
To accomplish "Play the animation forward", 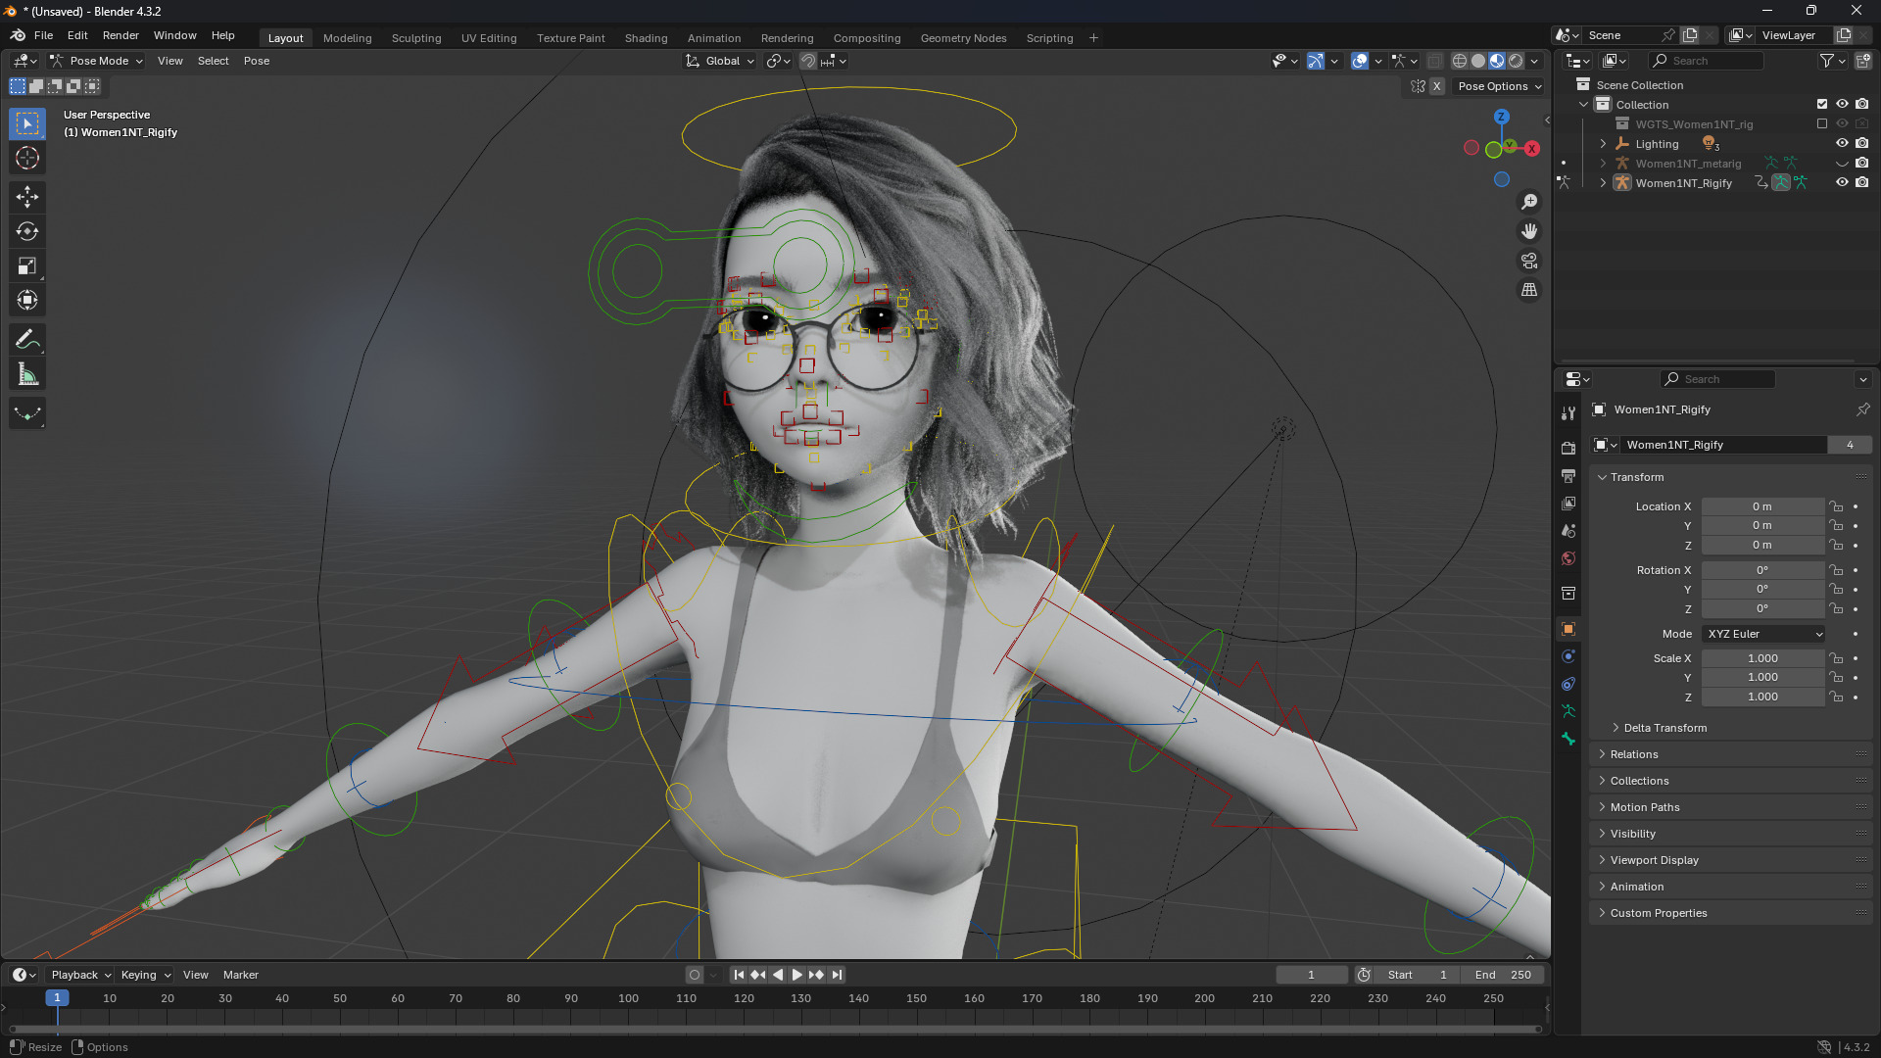I will click(796, 975).
